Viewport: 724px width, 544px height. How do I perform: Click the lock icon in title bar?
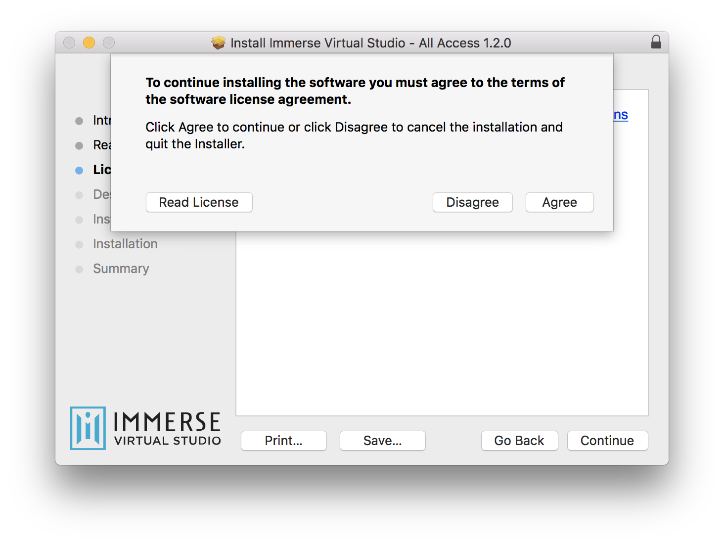[656, 42]
